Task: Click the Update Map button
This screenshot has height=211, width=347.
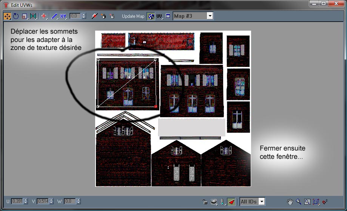Action: point(133,16)
